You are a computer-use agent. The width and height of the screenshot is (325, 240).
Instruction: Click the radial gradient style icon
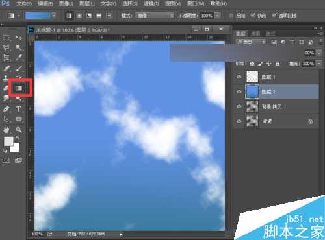pyautogui.click(x=79, y=16)
